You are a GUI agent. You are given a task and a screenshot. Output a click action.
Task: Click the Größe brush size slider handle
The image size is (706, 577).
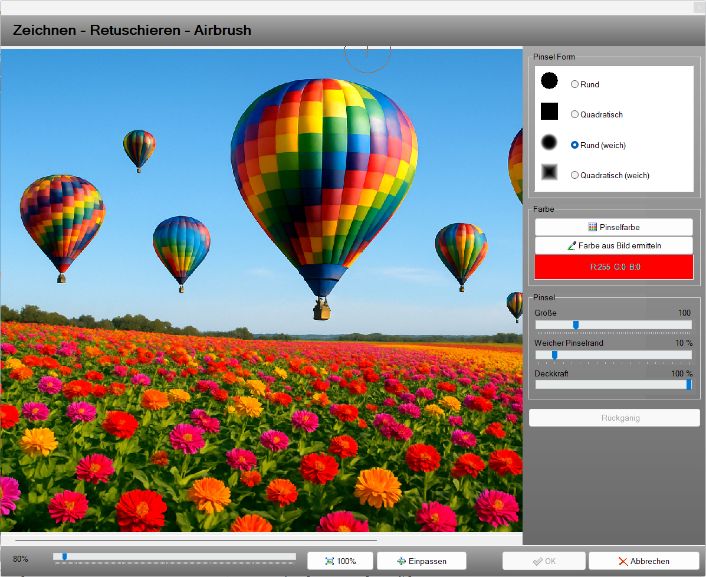click(576, 325)
